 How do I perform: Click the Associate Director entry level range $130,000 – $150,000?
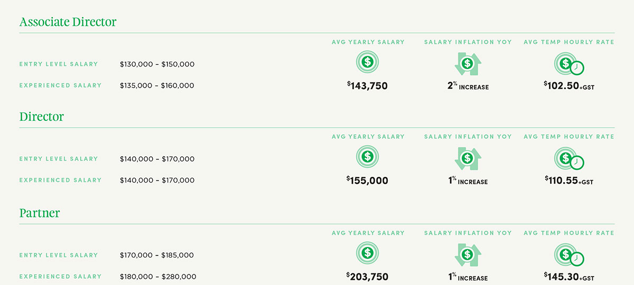157,64
